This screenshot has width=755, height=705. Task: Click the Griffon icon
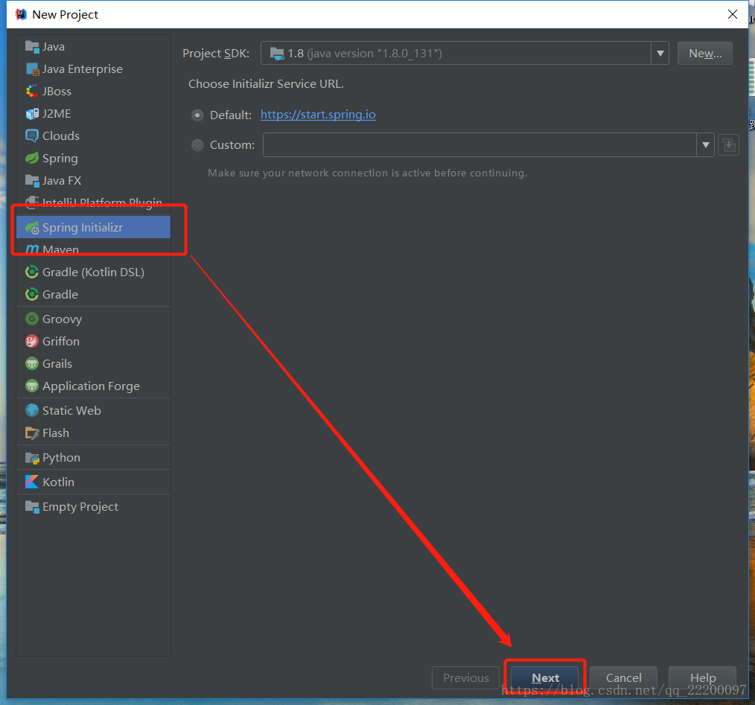click(32, 342)
